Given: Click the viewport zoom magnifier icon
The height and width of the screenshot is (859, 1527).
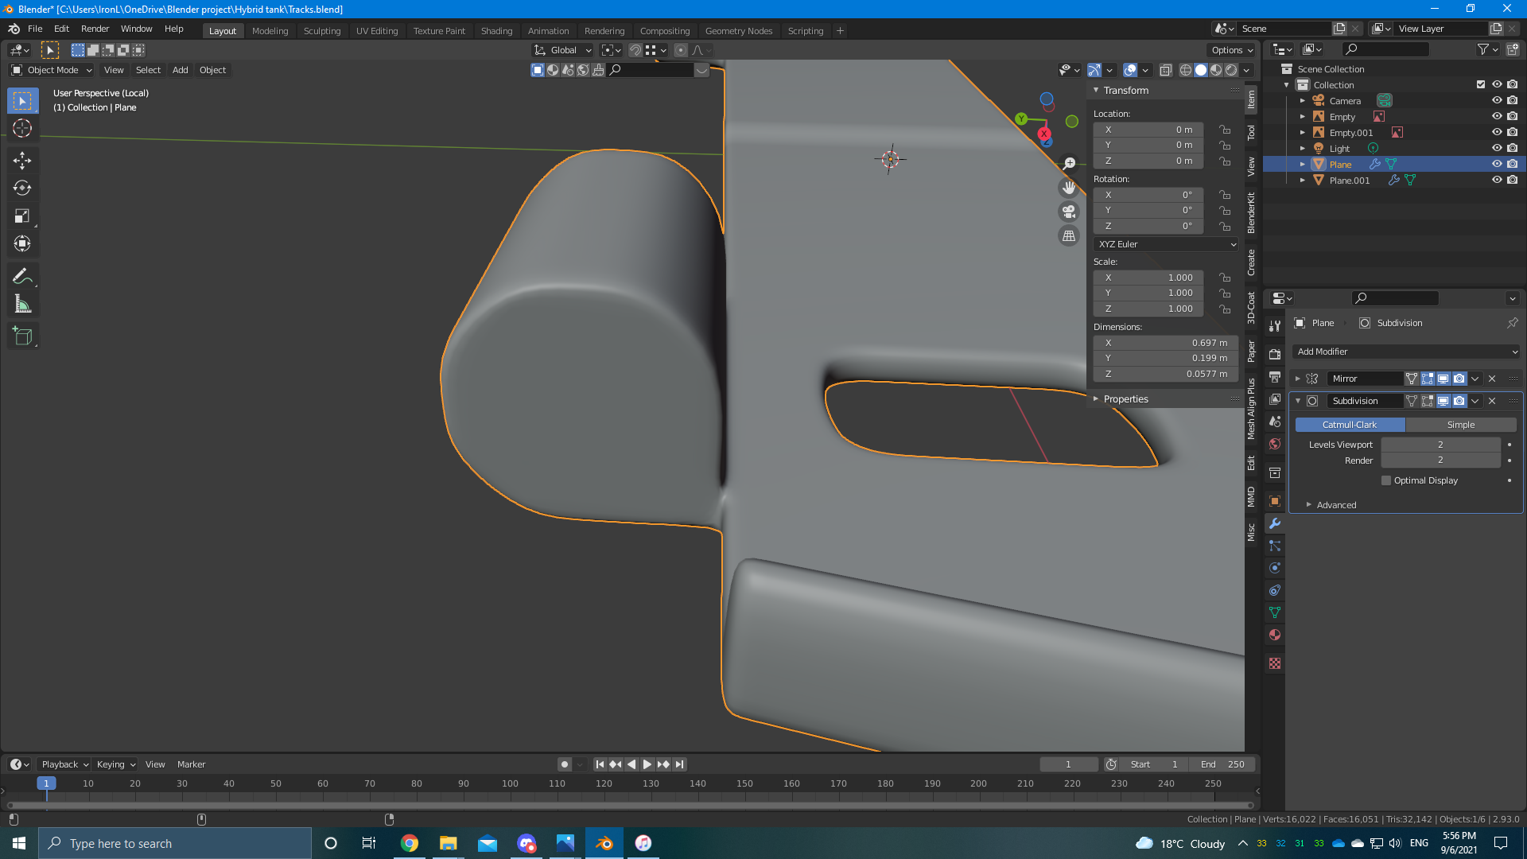Looking at the screenshot, I should point(1069,163).
